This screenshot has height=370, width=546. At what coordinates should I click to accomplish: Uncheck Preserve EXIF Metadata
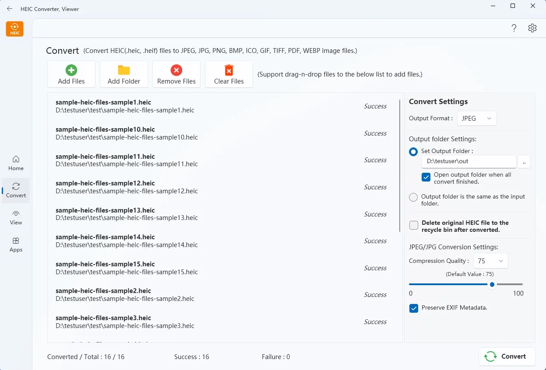(414, 308)
